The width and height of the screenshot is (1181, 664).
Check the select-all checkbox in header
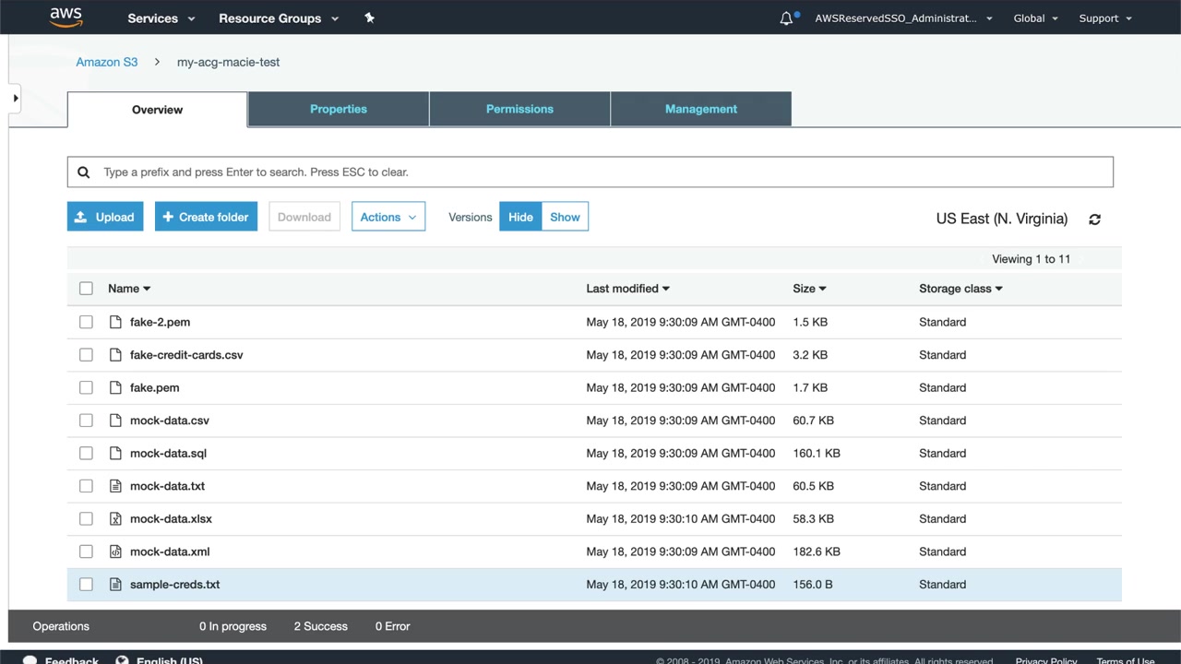(x=86, y=289)
